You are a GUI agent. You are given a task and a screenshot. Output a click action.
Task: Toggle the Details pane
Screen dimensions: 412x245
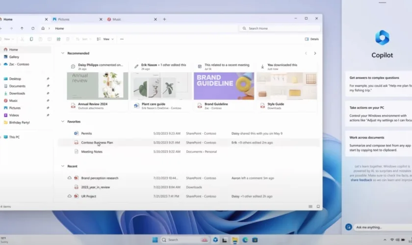[311, 39]
